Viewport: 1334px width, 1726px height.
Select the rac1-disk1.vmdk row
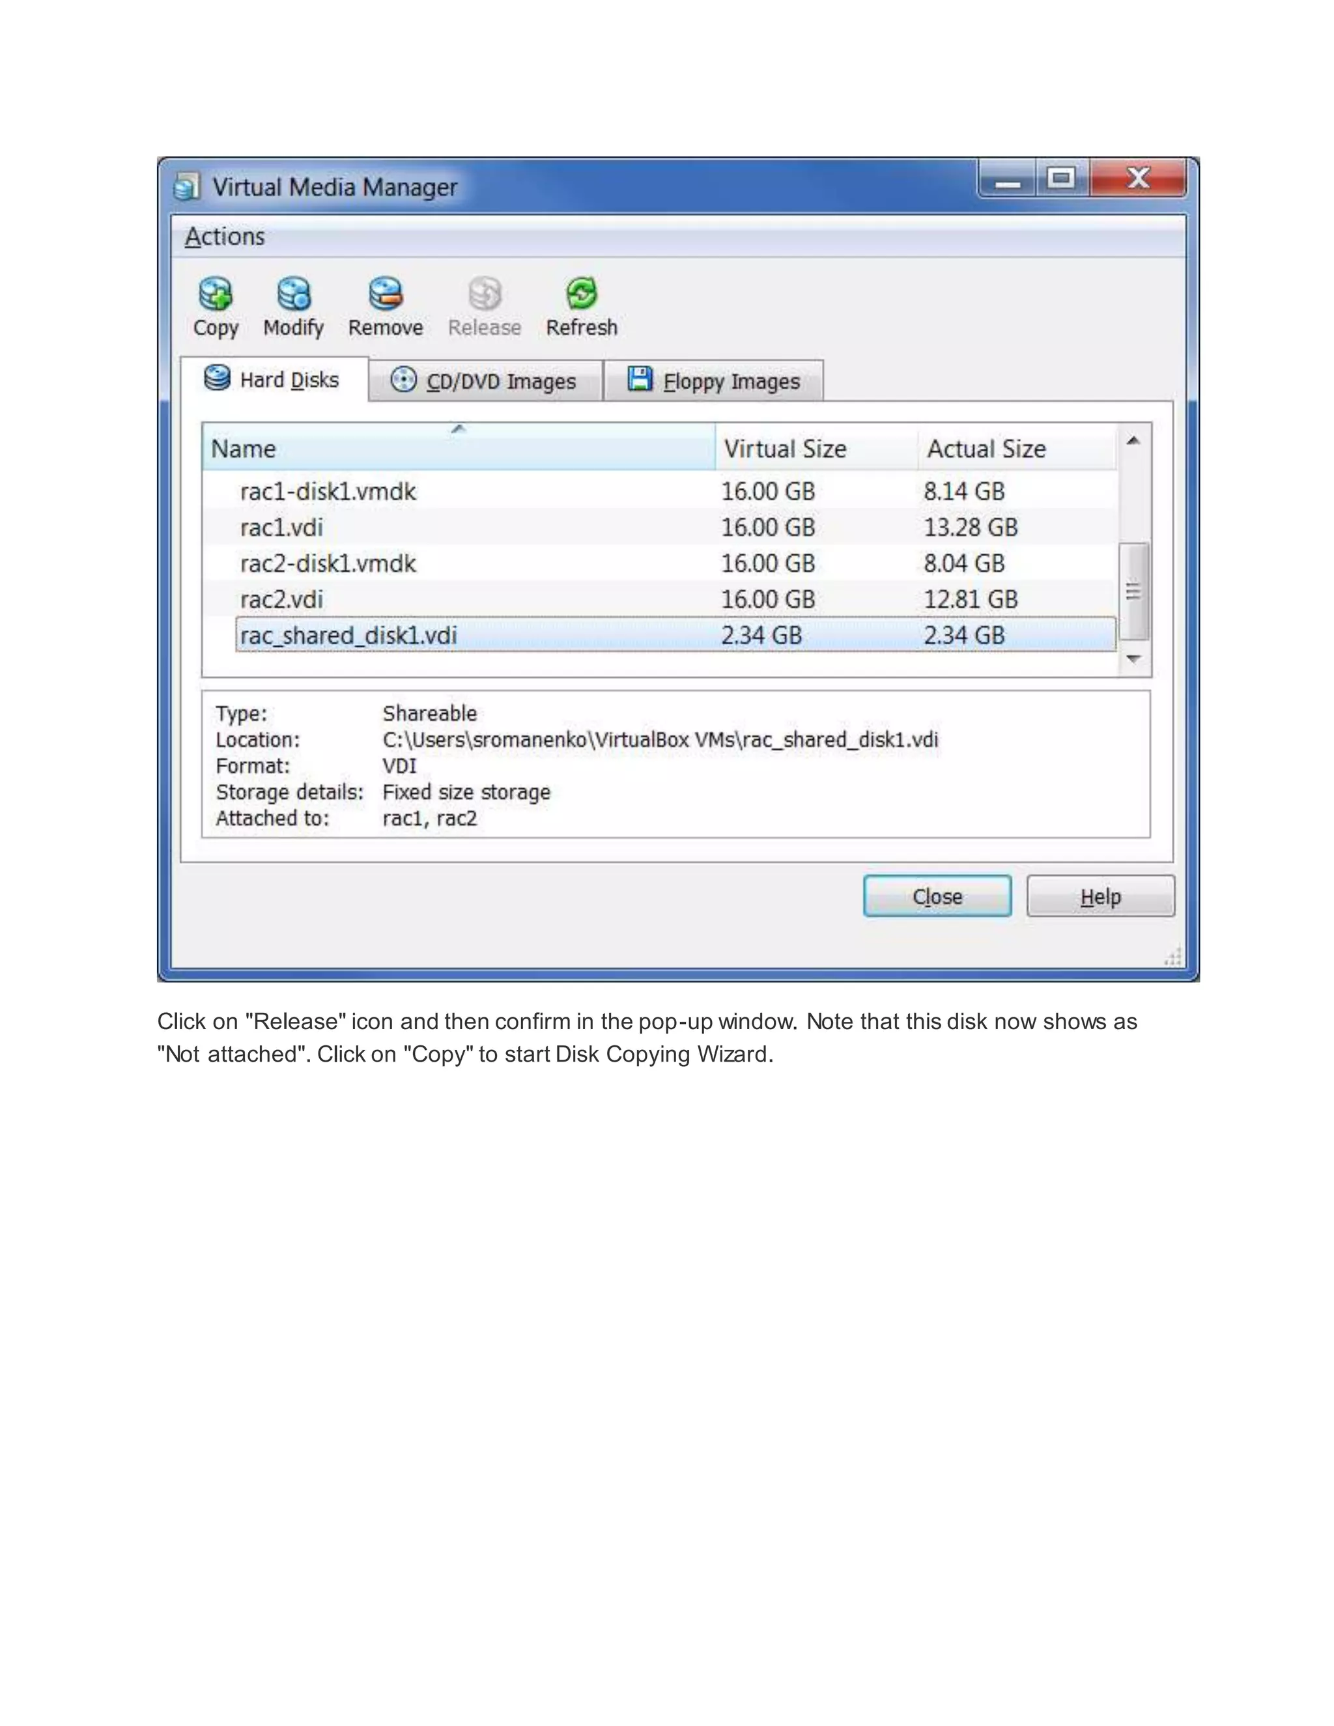coord(660,491)
